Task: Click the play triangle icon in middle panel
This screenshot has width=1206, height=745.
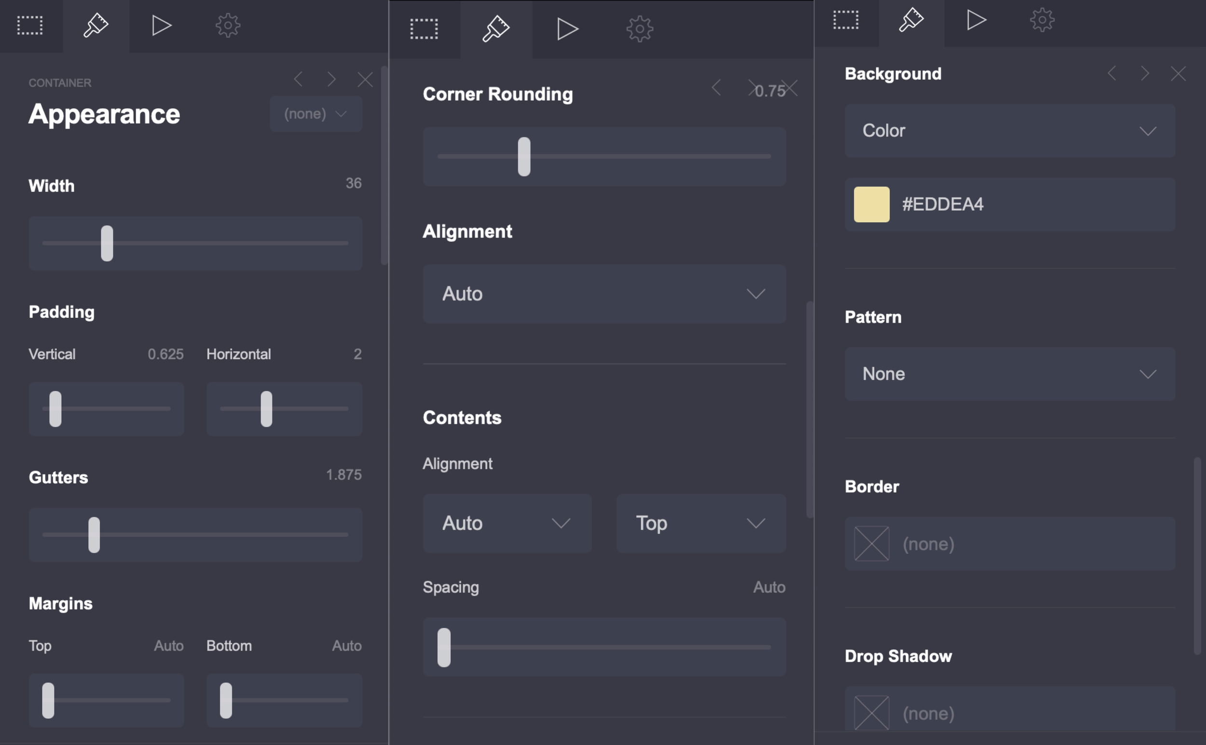Action: click(567, 29)
